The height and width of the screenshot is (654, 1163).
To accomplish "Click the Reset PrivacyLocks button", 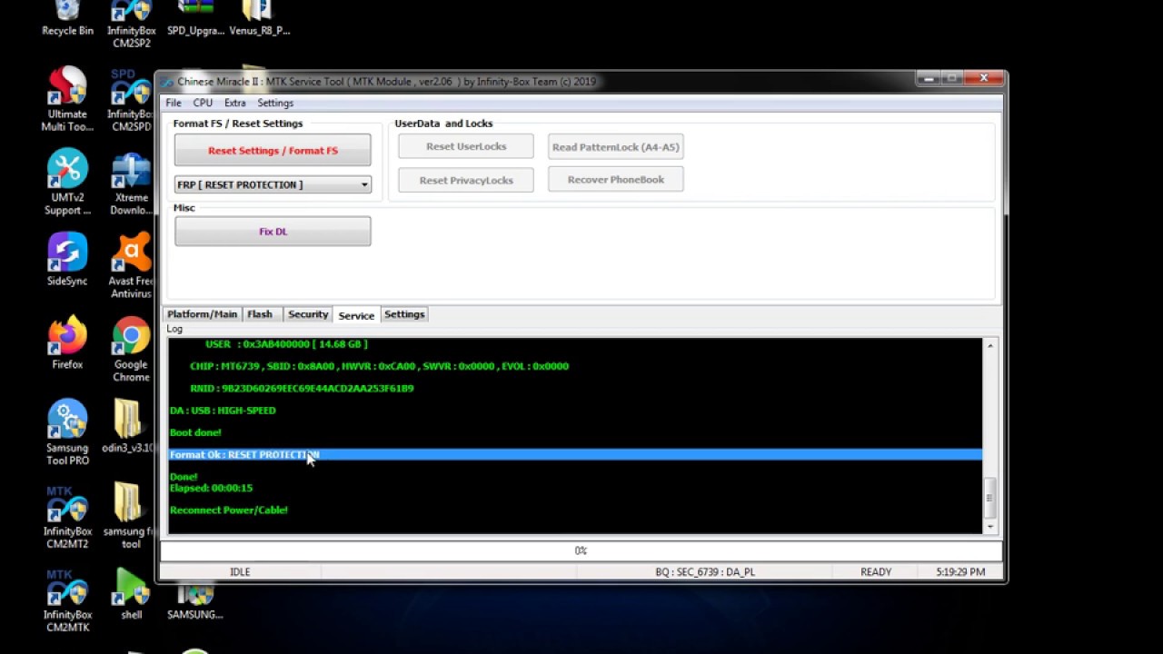I will pyautogui.click(x=466, y=180).
